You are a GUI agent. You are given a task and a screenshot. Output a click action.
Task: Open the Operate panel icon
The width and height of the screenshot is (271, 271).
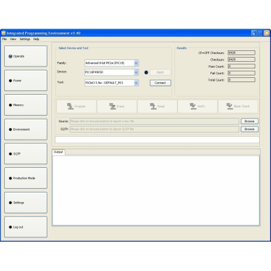pyautogui.click(x=10, y=56)
